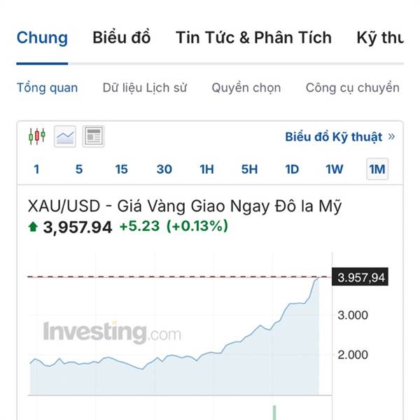Set chart interval to 5 minutes
The height and width of the screenshot is (420, 420).
click(x=79, y=169)
